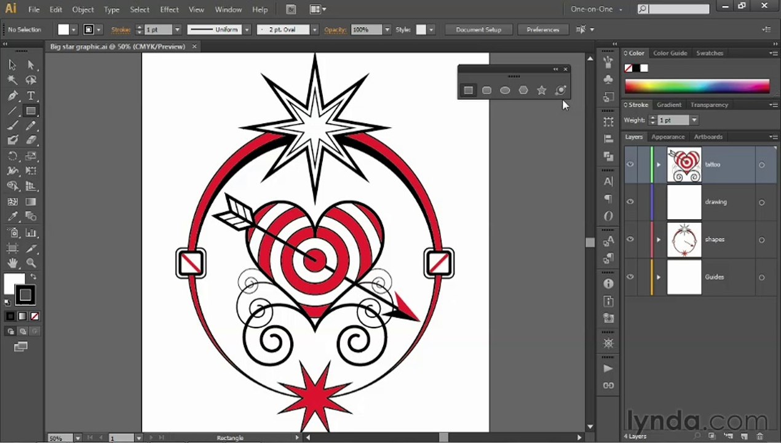The image size is (781, 443).
Task: Open the Object menu
Action: point(83,9)
